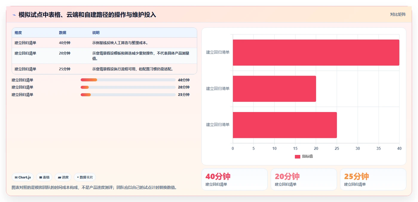Click the chart bar reaching 20
This screenshot has height=202, width=418.
tap(274, 89)
